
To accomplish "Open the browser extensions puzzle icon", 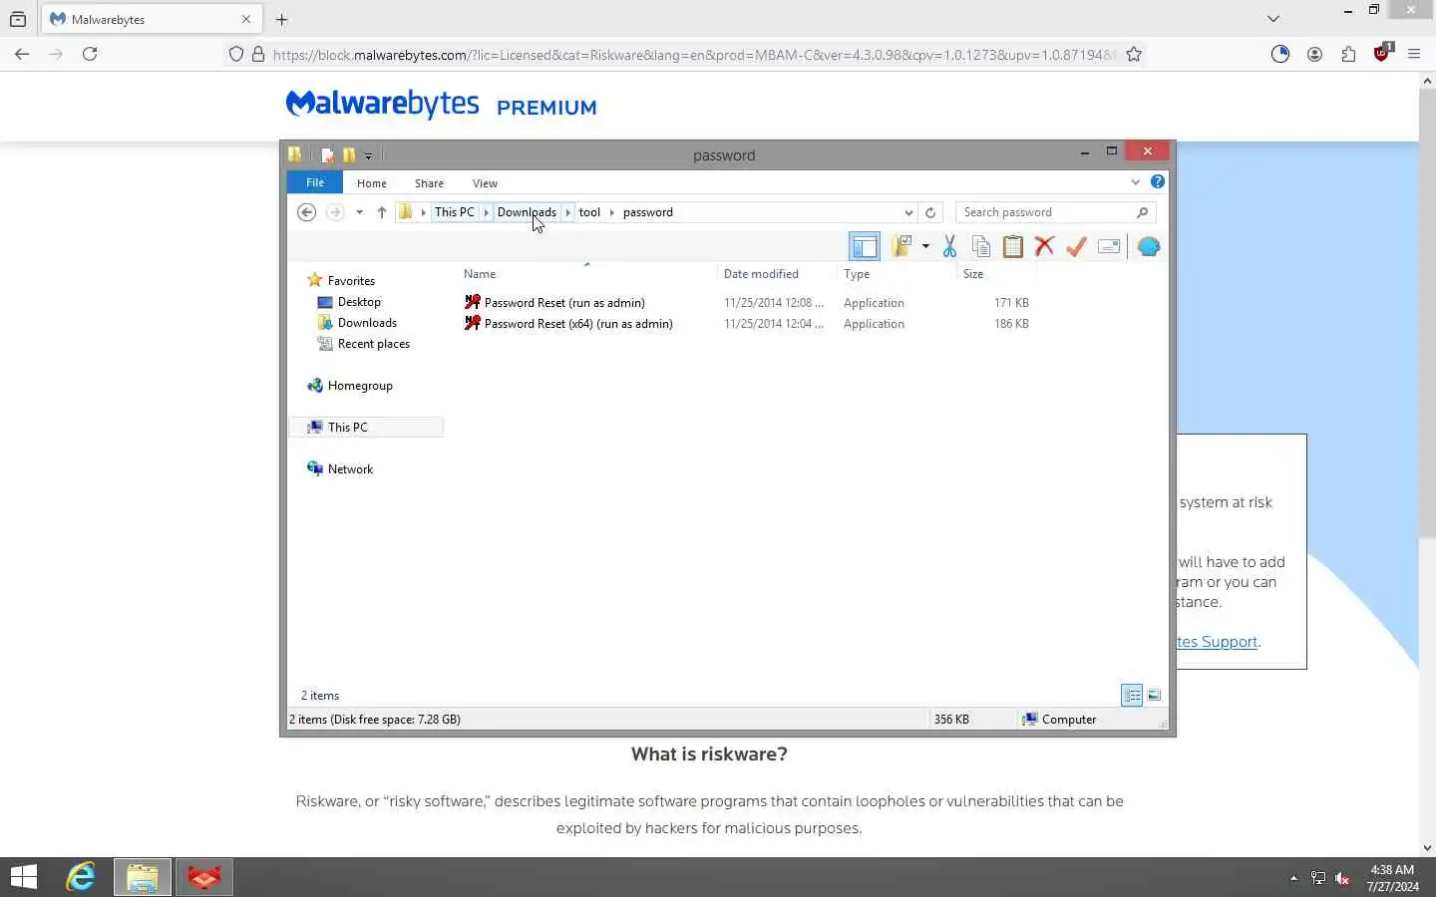I will pyautogui.click(x=1348, y=54).
